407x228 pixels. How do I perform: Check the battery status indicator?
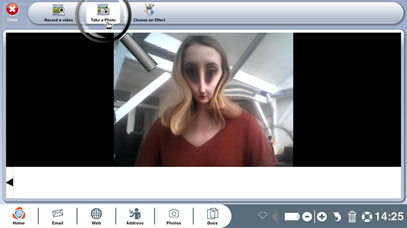click(292, 217)
